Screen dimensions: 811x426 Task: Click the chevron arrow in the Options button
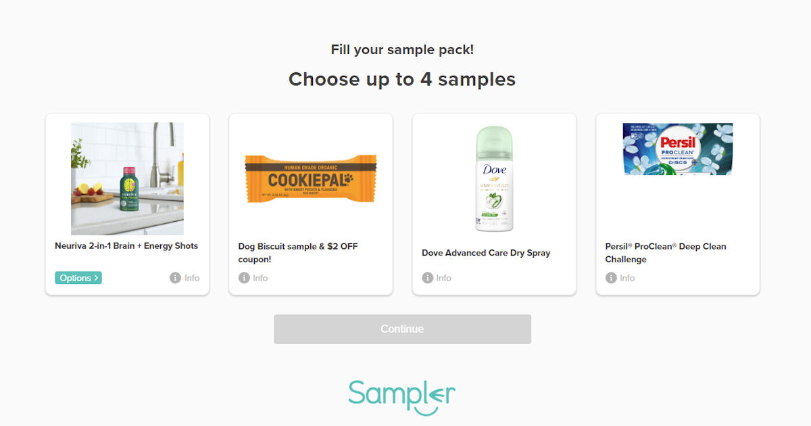click(97, 278)
